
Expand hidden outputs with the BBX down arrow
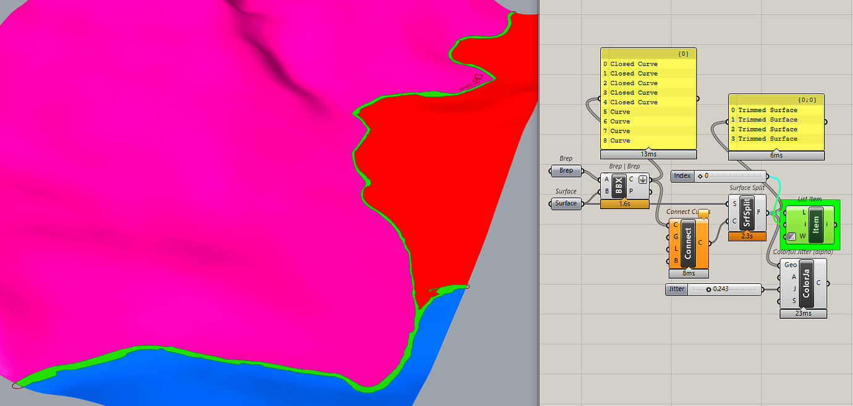(643, 179)
